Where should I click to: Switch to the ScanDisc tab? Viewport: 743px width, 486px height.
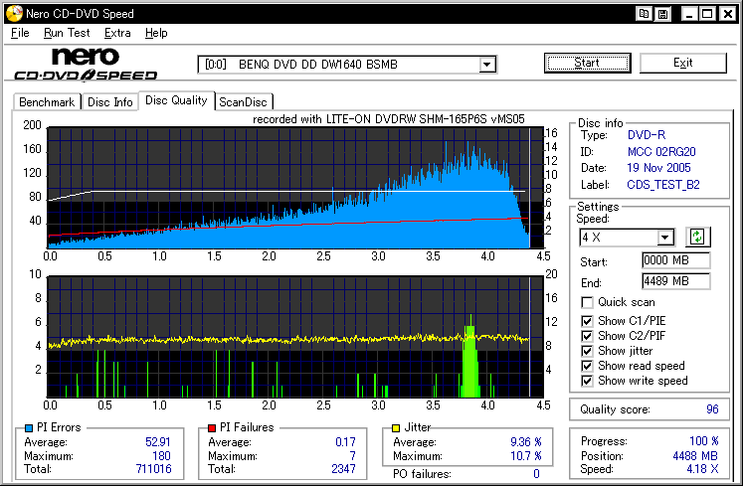(244, 102)
